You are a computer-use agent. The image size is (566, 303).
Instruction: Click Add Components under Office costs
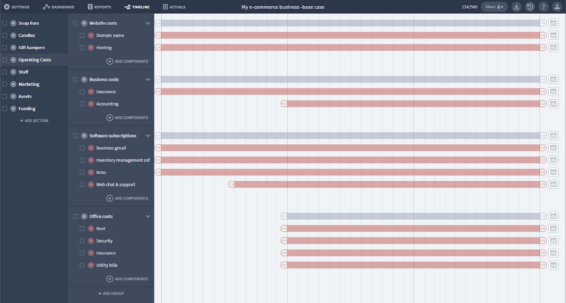(x=127, y=279)
